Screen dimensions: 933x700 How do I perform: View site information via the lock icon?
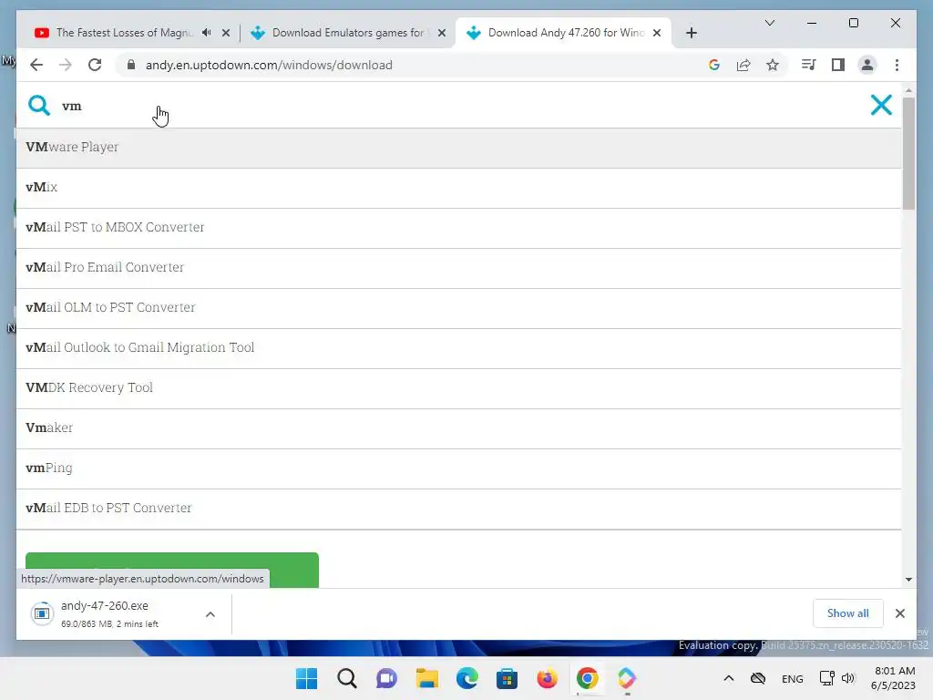tap(131, 65)
